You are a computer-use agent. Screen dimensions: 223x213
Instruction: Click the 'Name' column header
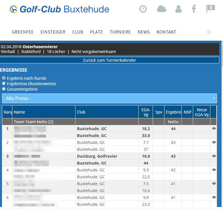click(44, 112)
